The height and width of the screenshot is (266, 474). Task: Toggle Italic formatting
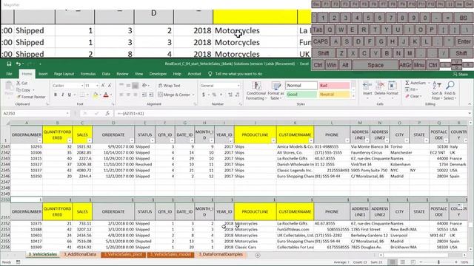62,95
